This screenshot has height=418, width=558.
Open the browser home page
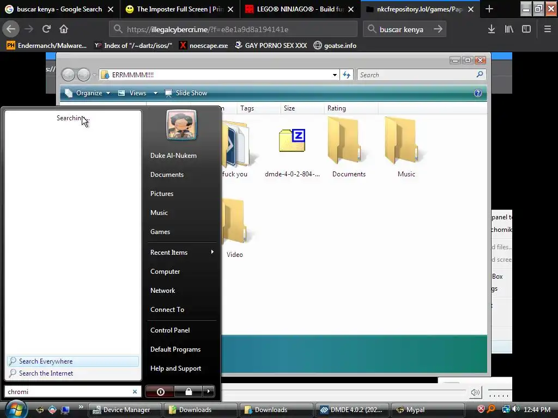(64, 29)
